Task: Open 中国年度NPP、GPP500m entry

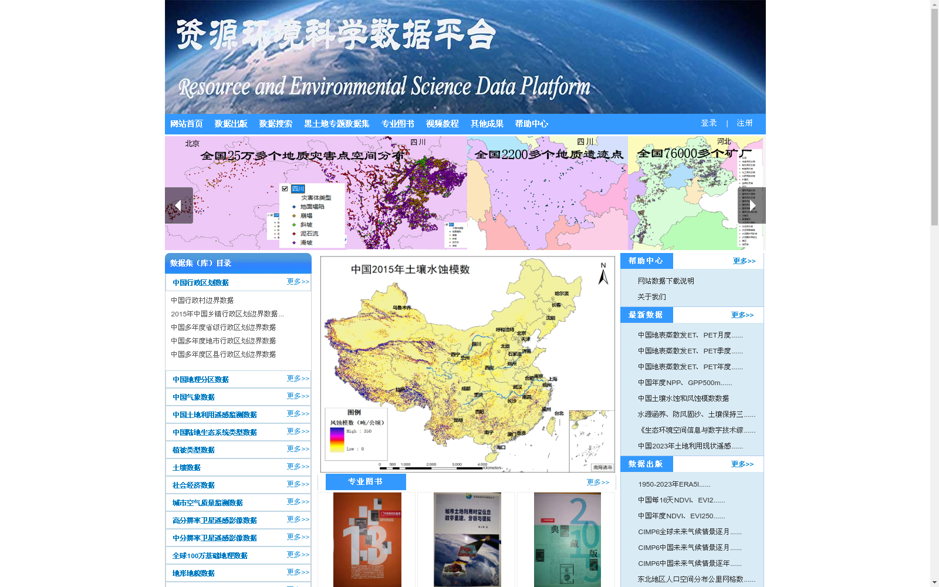Action: pos(685,383)
